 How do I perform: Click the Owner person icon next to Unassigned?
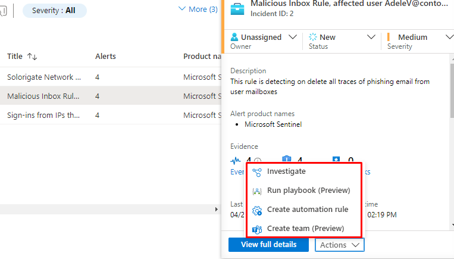tap(234, 37)
